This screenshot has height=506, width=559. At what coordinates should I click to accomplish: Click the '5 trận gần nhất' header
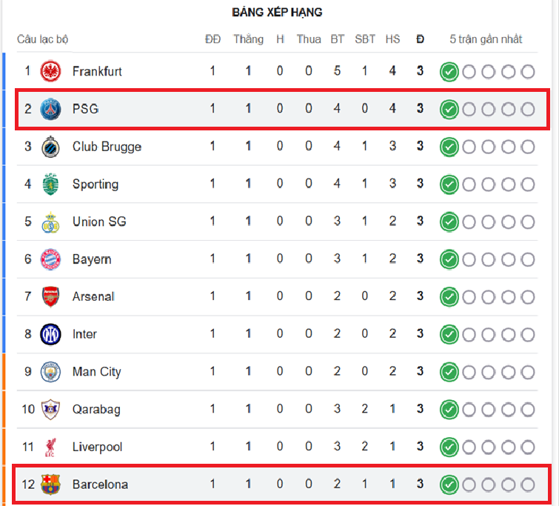tap(486, 39)
